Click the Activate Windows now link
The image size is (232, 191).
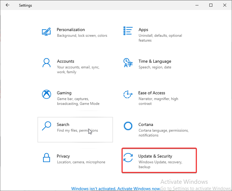(116, 189)
